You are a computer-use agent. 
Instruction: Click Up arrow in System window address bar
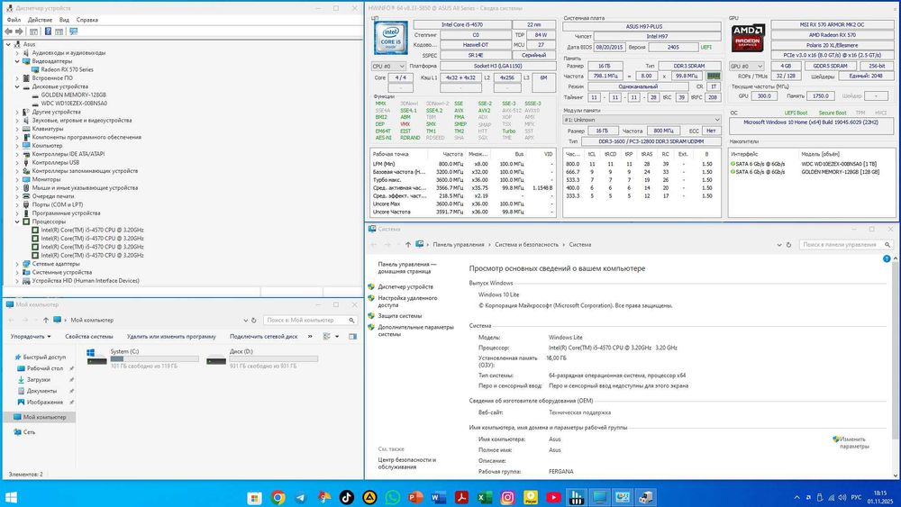pos(408,245)
